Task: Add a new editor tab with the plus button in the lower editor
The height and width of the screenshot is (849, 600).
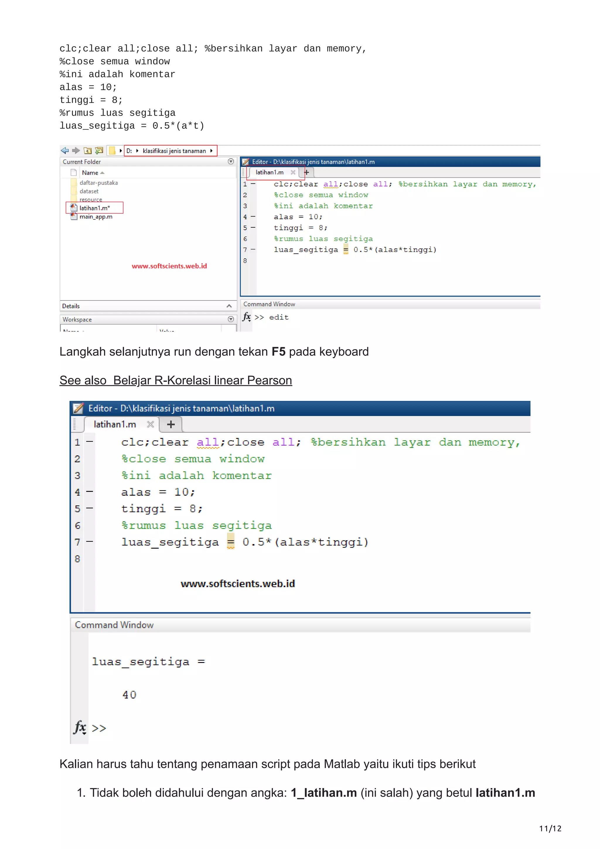Action: [171, 424]
